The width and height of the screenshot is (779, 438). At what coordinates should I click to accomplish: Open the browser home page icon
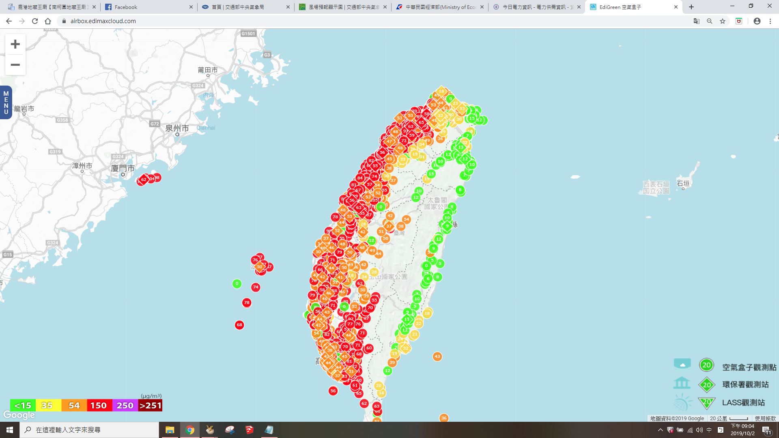coord(48,21)
